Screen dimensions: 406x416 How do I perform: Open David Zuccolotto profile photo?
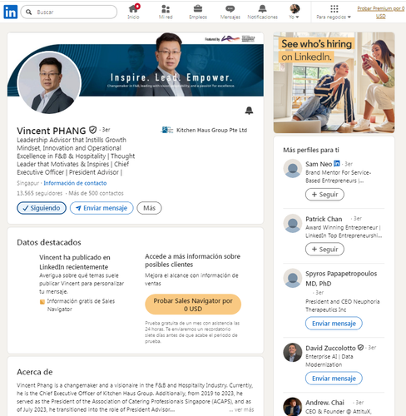(x=293, y=353)
